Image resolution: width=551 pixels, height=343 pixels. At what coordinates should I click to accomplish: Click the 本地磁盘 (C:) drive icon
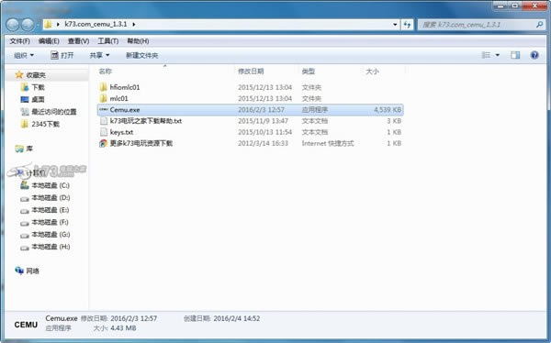25,185
